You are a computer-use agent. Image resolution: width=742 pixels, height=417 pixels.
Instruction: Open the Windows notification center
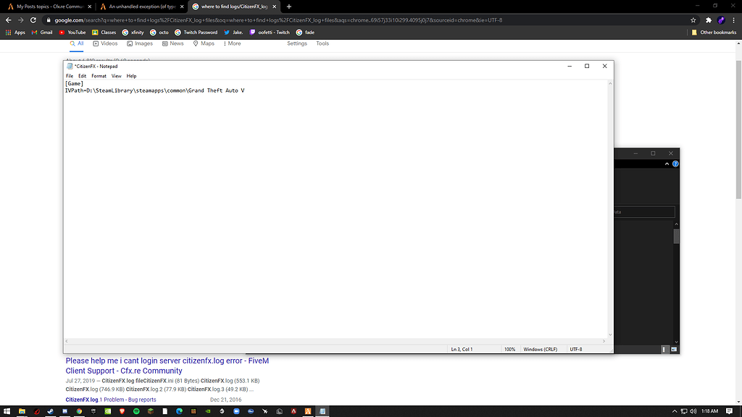[728, 412]
